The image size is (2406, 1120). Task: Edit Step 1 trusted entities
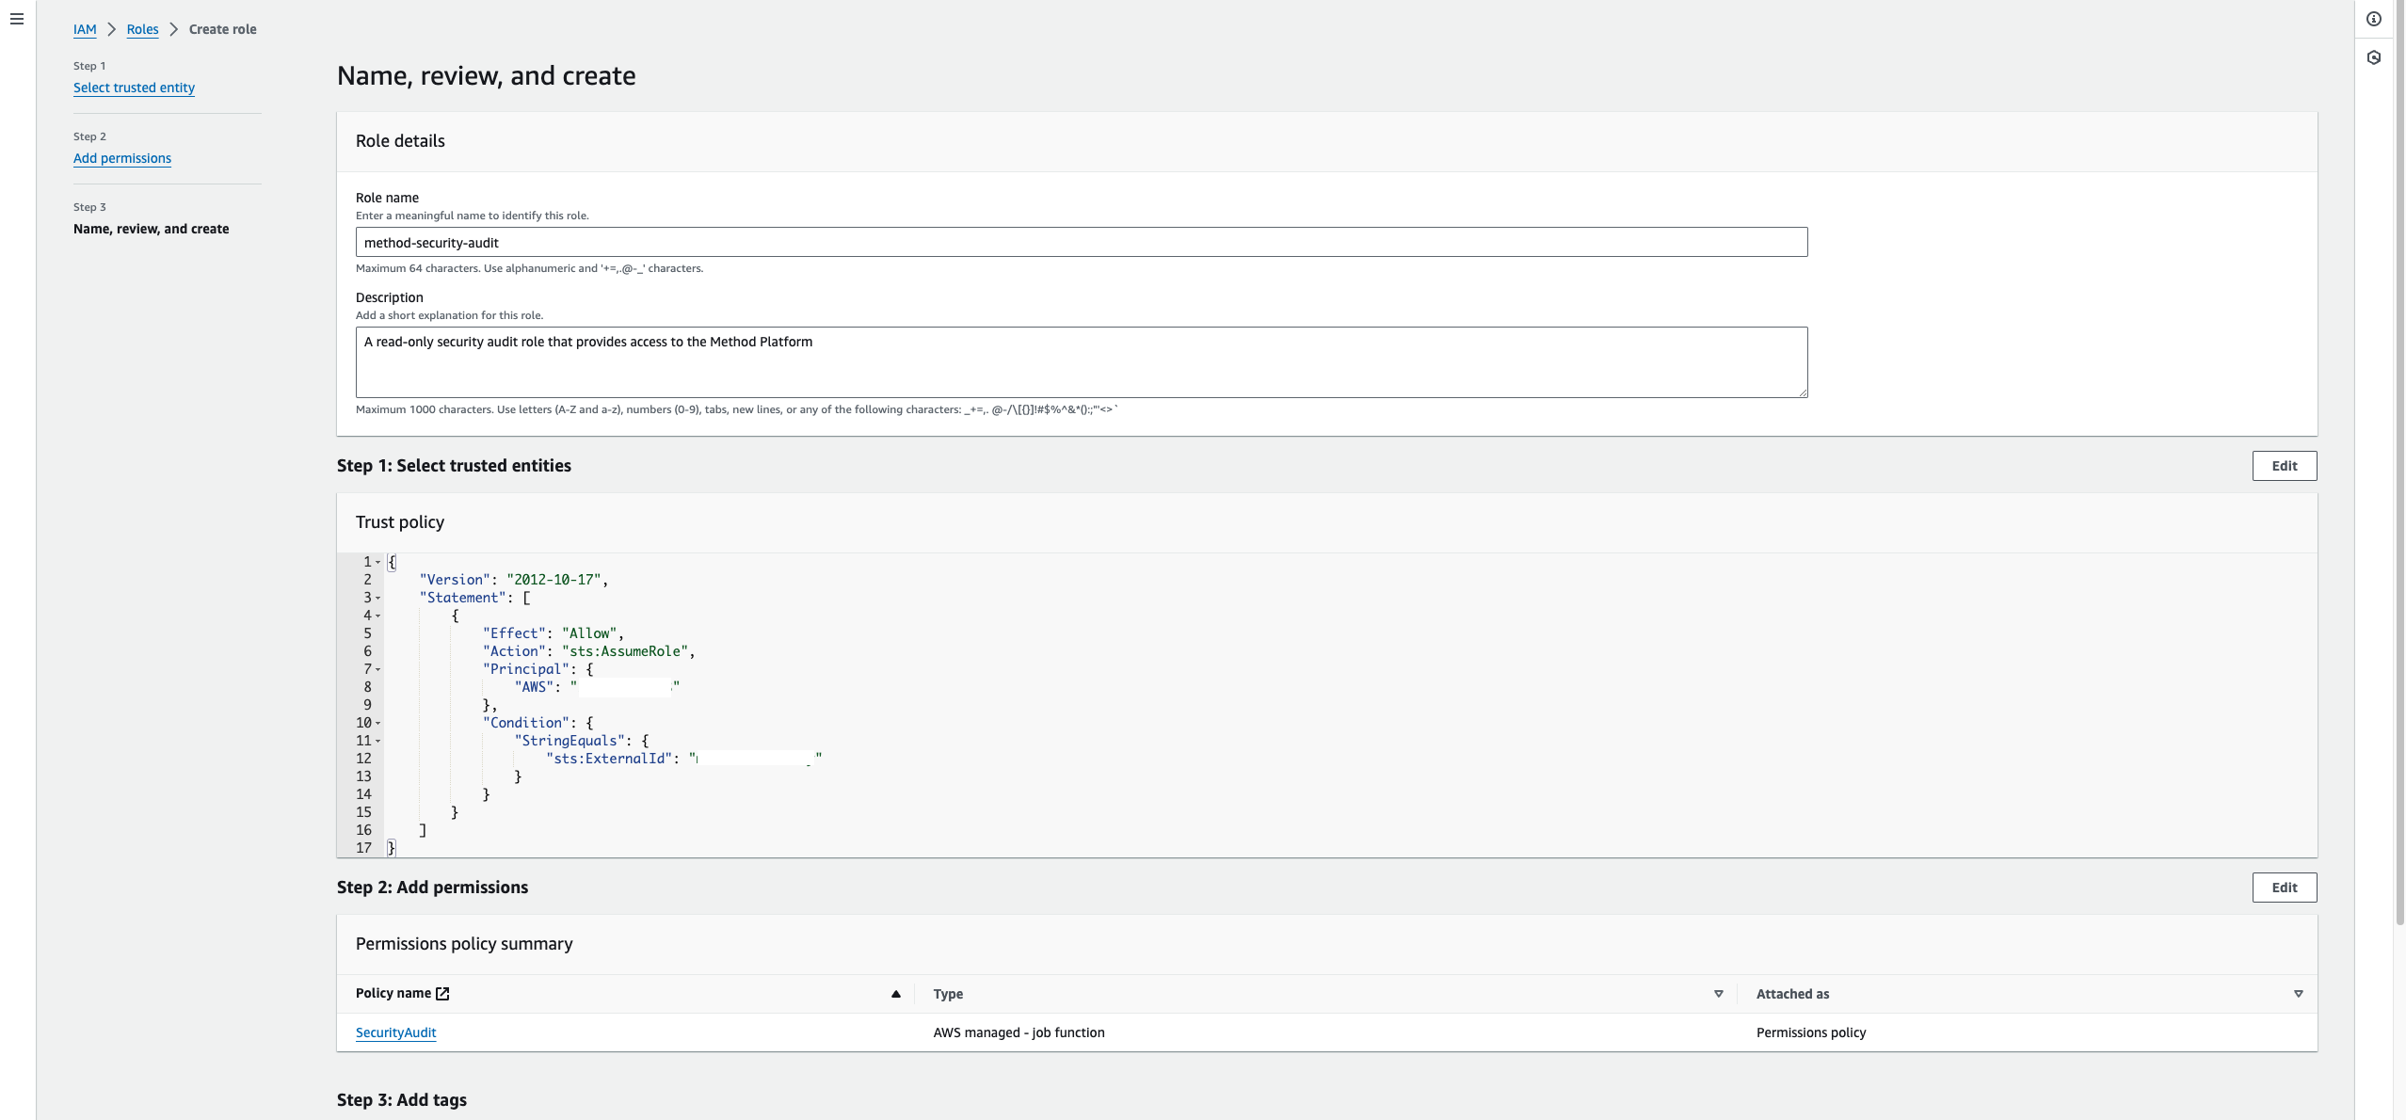[2284, 466]
